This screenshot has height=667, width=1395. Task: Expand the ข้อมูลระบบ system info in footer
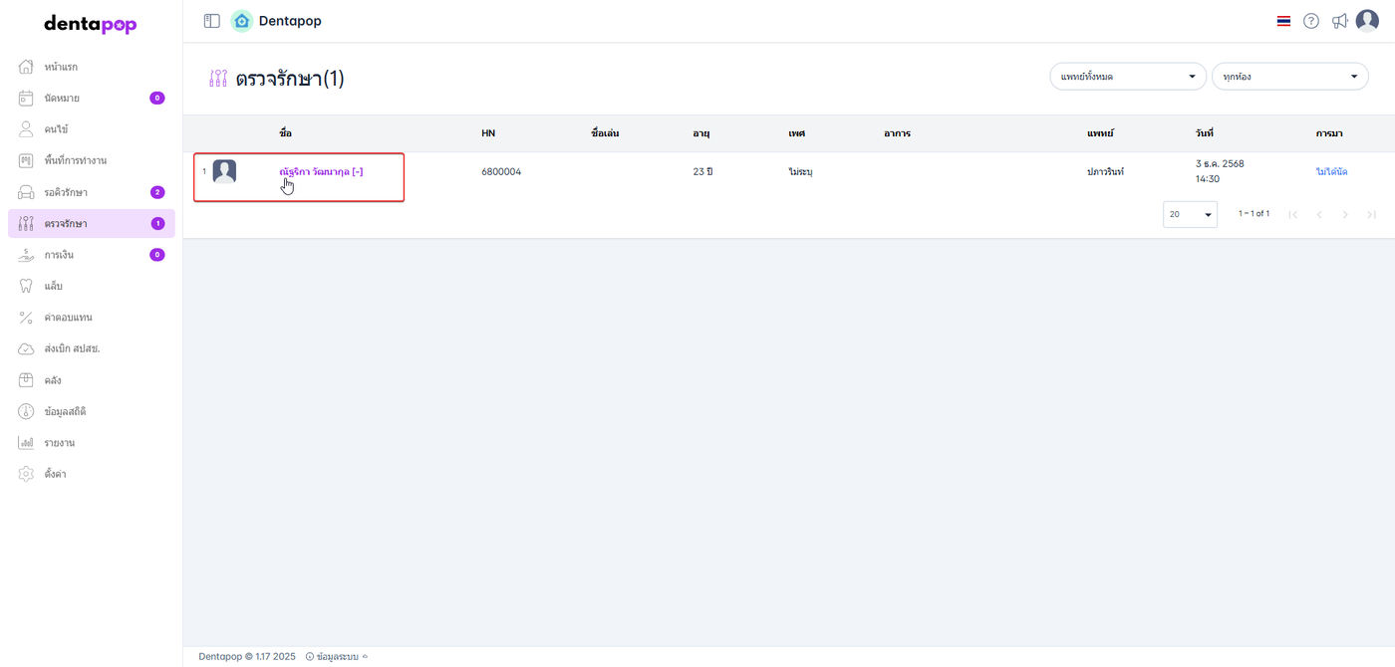337,656
